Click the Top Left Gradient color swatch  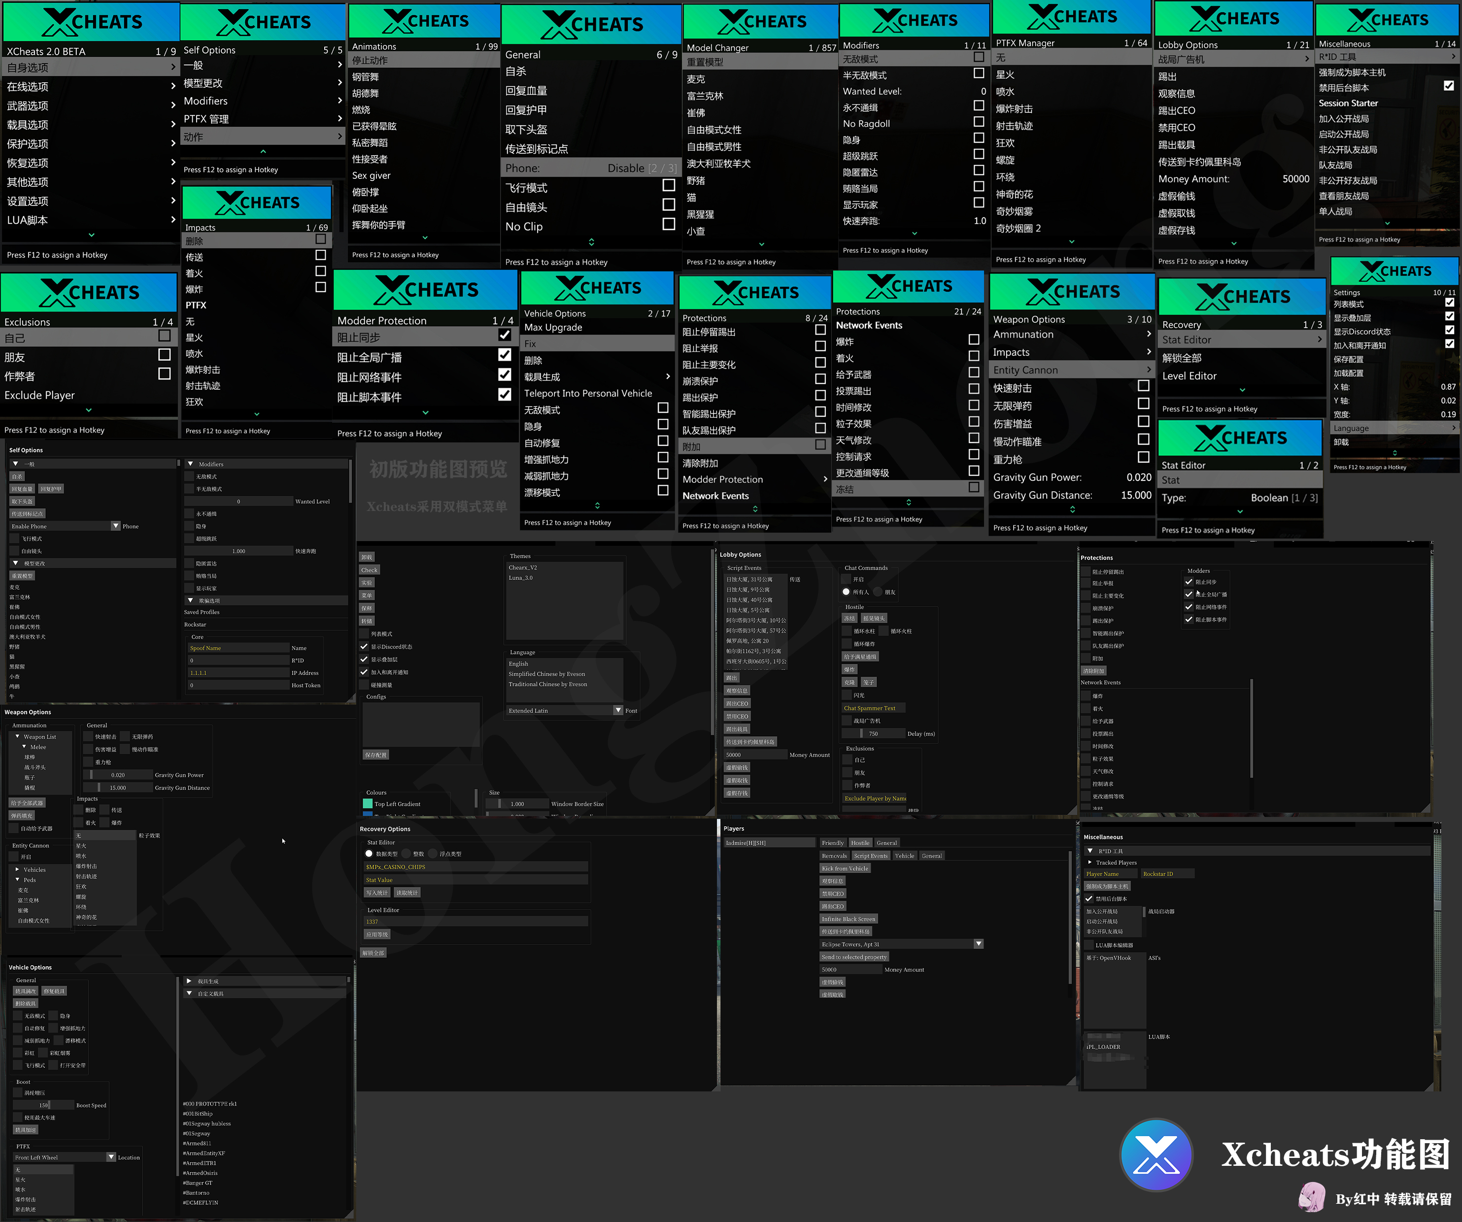pos(368,804)
